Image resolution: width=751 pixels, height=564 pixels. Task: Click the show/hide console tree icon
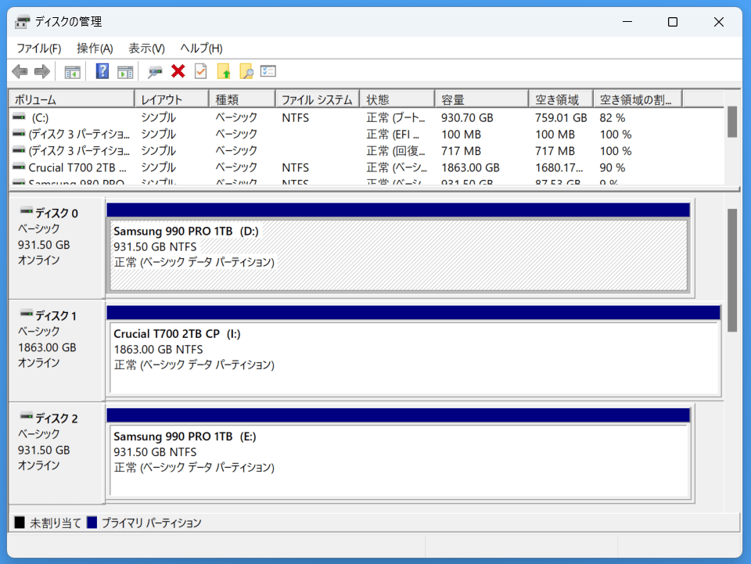[x=73, y=71]
